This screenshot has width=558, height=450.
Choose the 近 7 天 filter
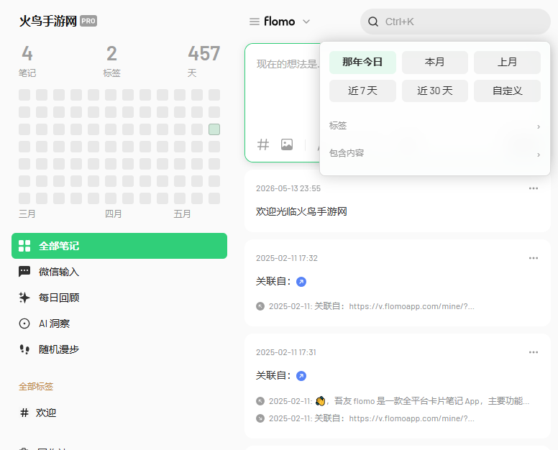coord(362,91)
